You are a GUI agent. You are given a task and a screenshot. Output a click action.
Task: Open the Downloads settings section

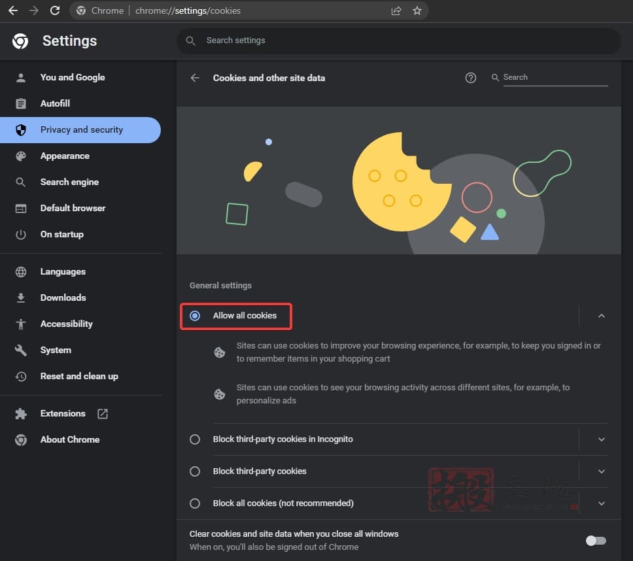pyautogui.click(x=63, y=297)
